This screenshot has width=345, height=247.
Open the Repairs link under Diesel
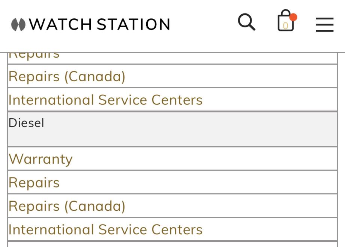pyautogui.click(x=34, y=183)
